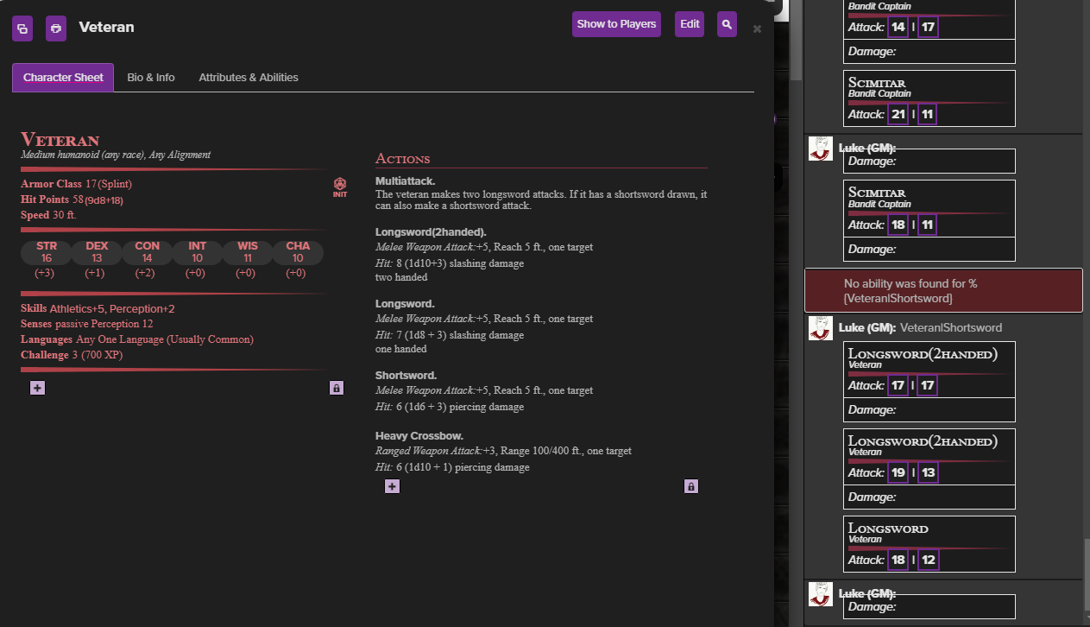Viewport: 1090px width, 627px height.
Task: Click attack roll 19 in Longsword(2handed) chat card
Action: click(x=898, y=472)
